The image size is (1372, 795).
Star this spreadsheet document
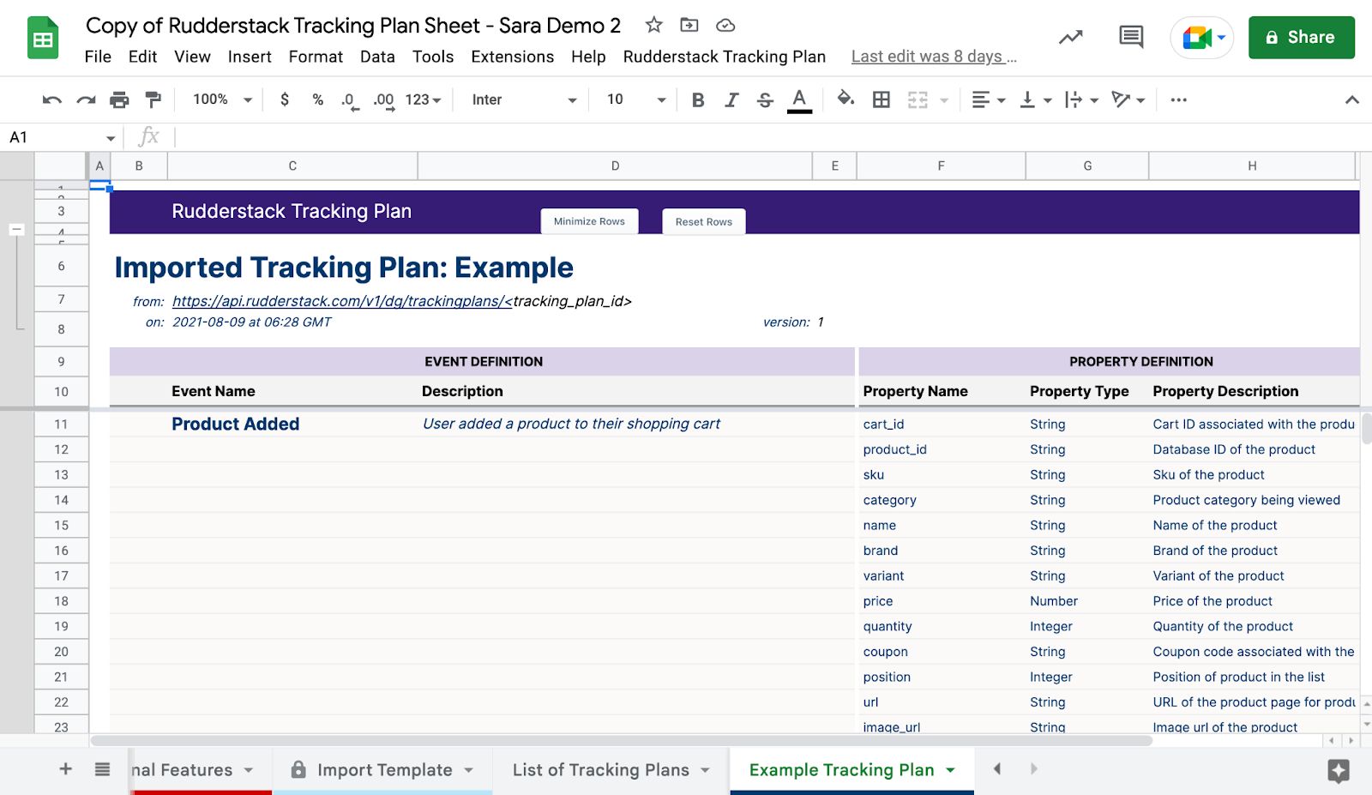[654, 25]
